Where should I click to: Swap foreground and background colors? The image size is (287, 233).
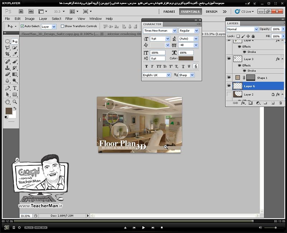[15, 108]
